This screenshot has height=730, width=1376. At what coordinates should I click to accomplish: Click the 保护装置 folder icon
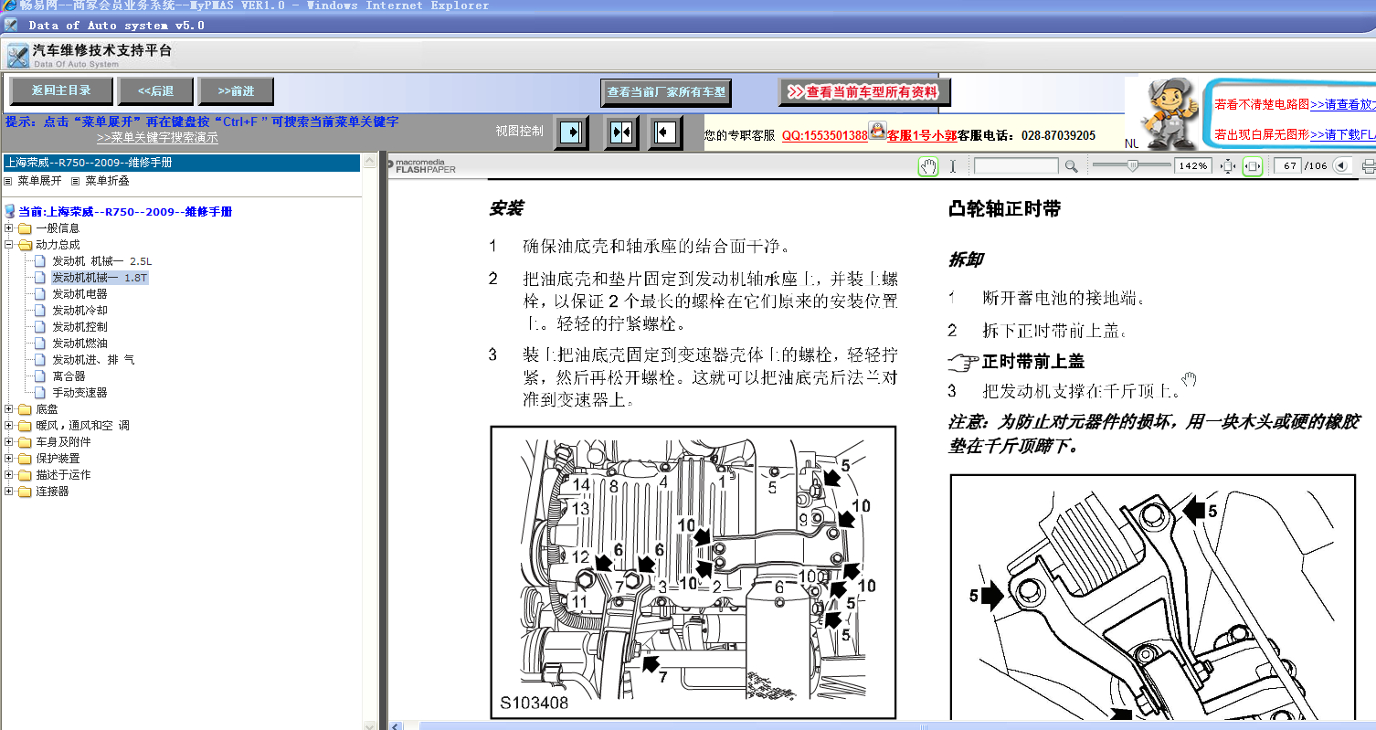pos(25,459)
